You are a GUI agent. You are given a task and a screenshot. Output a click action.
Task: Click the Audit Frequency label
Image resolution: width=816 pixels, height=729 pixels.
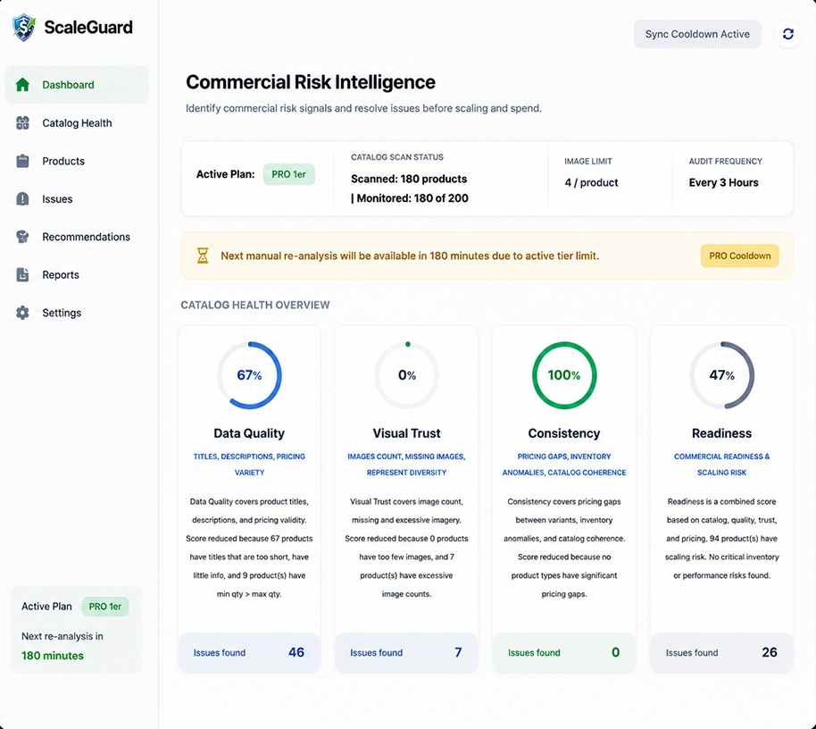pyautogui.click(x=726, y=162)
